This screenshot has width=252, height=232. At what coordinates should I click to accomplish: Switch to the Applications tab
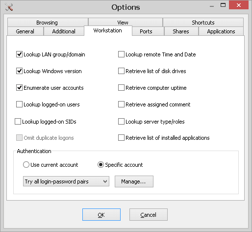point(221,31)
